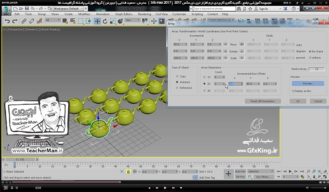Choose the 3D array dimension
The height and width of the screenshot is (192, 329).
coord(204,91)
